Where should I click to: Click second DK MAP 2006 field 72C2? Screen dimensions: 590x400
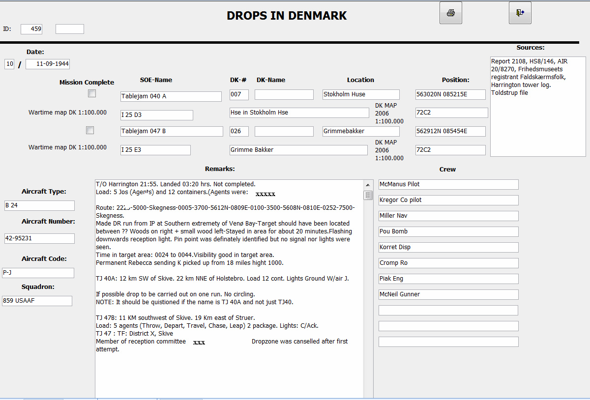(x=450, y=150)
